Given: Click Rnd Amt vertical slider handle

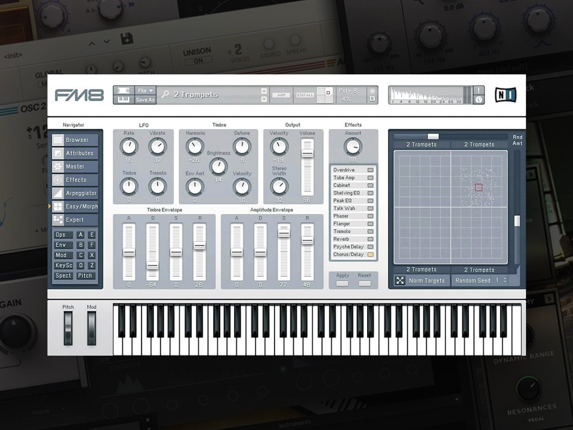Looking at the screenshot, I should click(517, 221).
